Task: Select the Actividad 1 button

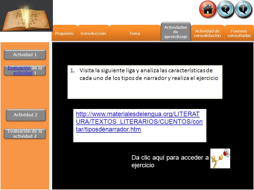Action: click(25, 55)
